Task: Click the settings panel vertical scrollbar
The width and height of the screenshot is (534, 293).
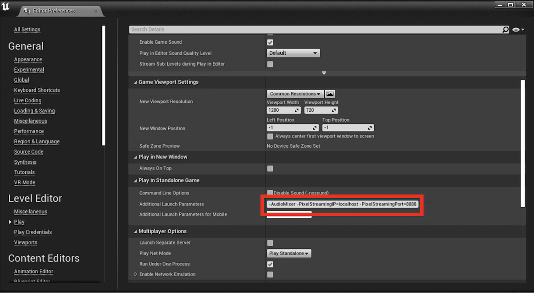Action: (523, 143)
